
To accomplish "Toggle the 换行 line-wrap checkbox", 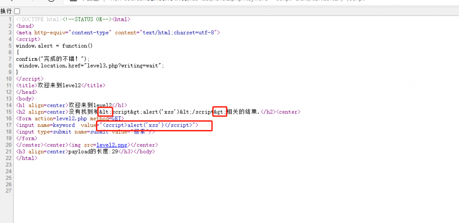I will click(17, 11).
